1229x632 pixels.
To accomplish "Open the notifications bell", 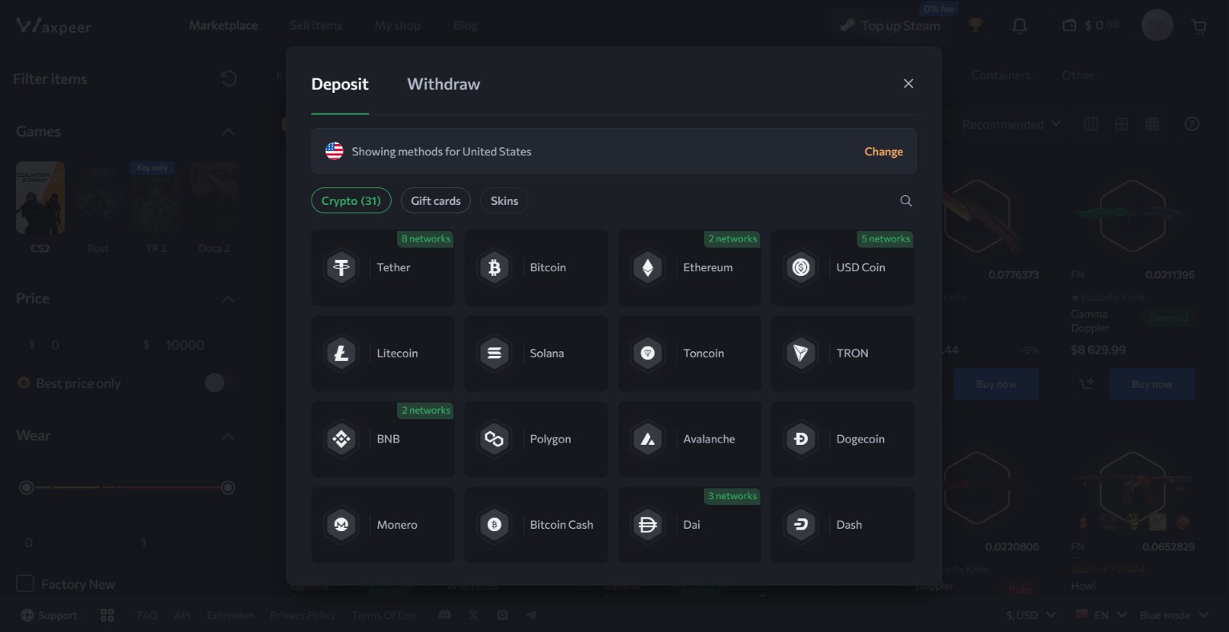I will 1019,26.
